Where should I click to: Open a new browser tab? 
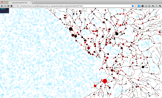pyautogui.click(x=34, y=3)
